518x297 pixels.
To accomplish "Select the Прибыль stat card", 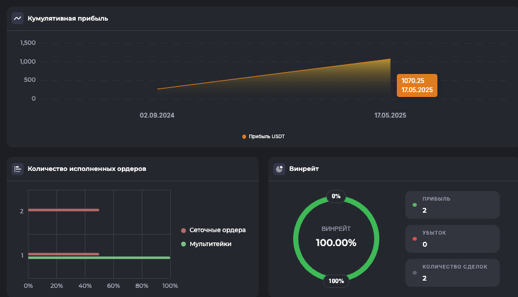I will coord(452,205).
